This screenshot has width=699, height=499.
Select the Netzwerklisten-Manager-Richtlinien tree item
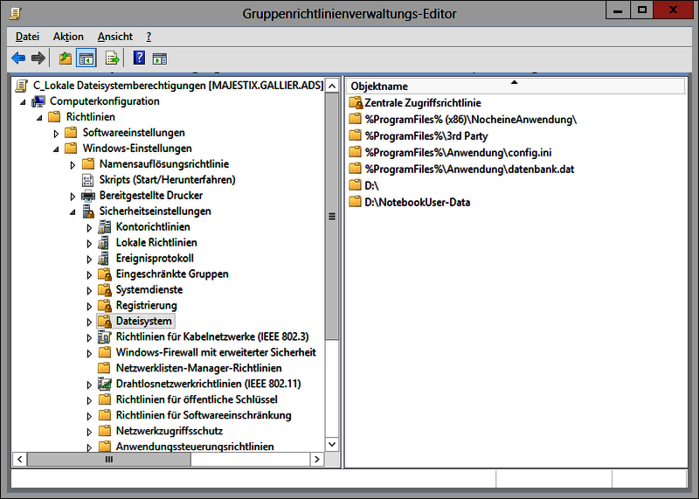(199, 368)
